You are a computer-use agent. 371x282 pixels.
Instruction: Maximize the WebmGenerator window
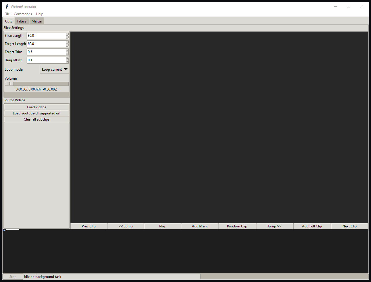349,6
